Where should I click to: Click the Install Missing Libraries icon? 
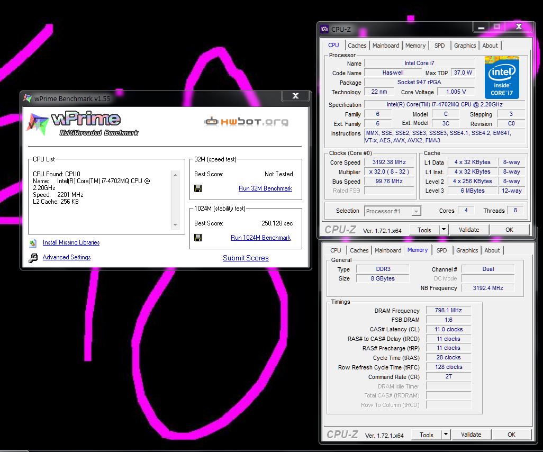[33, 243]
